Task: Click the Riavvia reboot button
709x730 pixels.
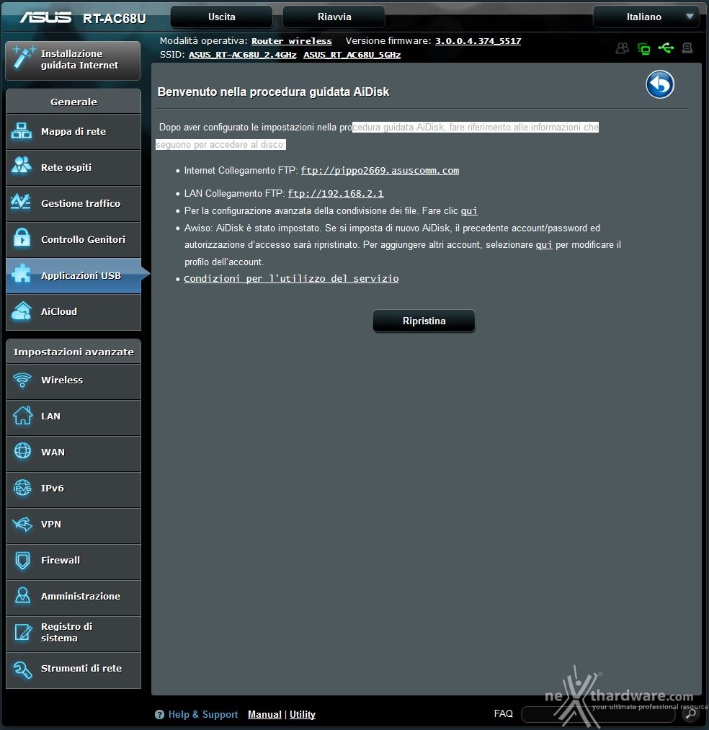Action: 334,17
